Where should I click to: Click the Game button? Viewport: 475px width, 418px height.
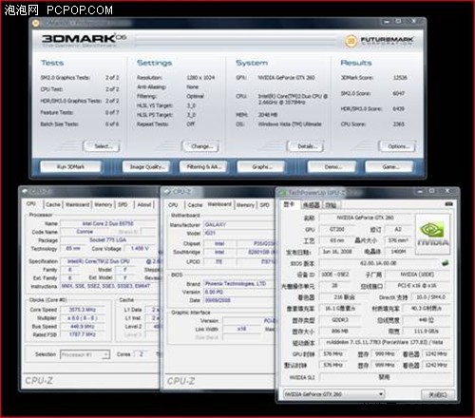point(389,166)
